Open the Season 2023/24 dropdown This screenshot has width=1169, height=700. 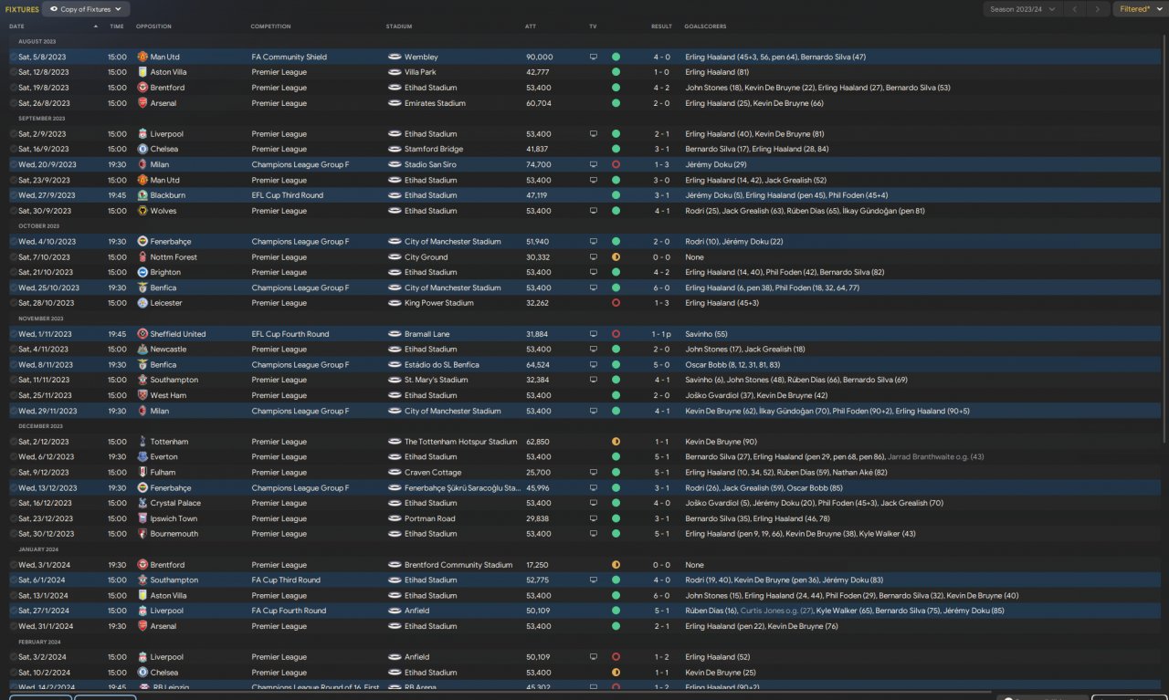[1024, 9]
